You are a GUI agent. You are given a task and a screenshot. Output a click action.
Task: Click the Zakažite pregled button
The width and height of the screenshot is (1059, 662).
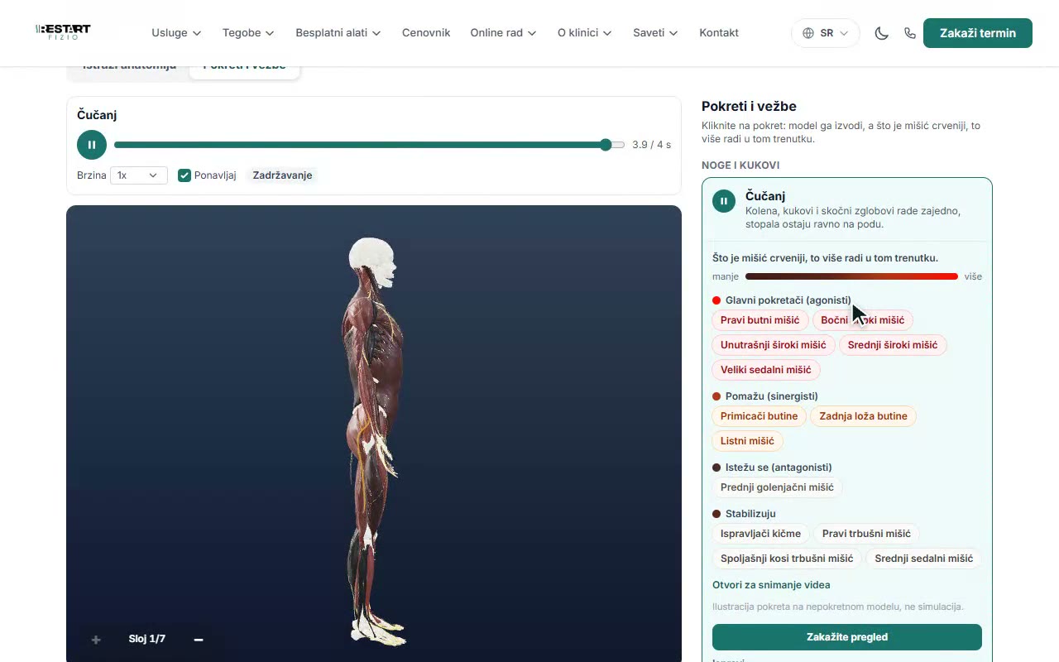[847, 637]
